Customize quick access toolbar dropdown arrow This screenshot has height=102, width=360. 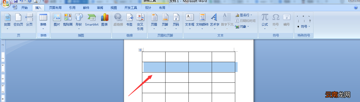click(x=43, y=1)
